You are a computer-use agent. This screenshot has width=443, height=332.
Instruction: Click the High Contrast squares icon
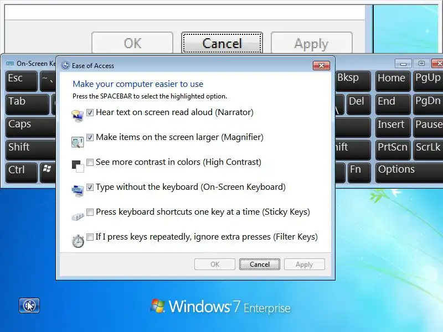point(78,167)
